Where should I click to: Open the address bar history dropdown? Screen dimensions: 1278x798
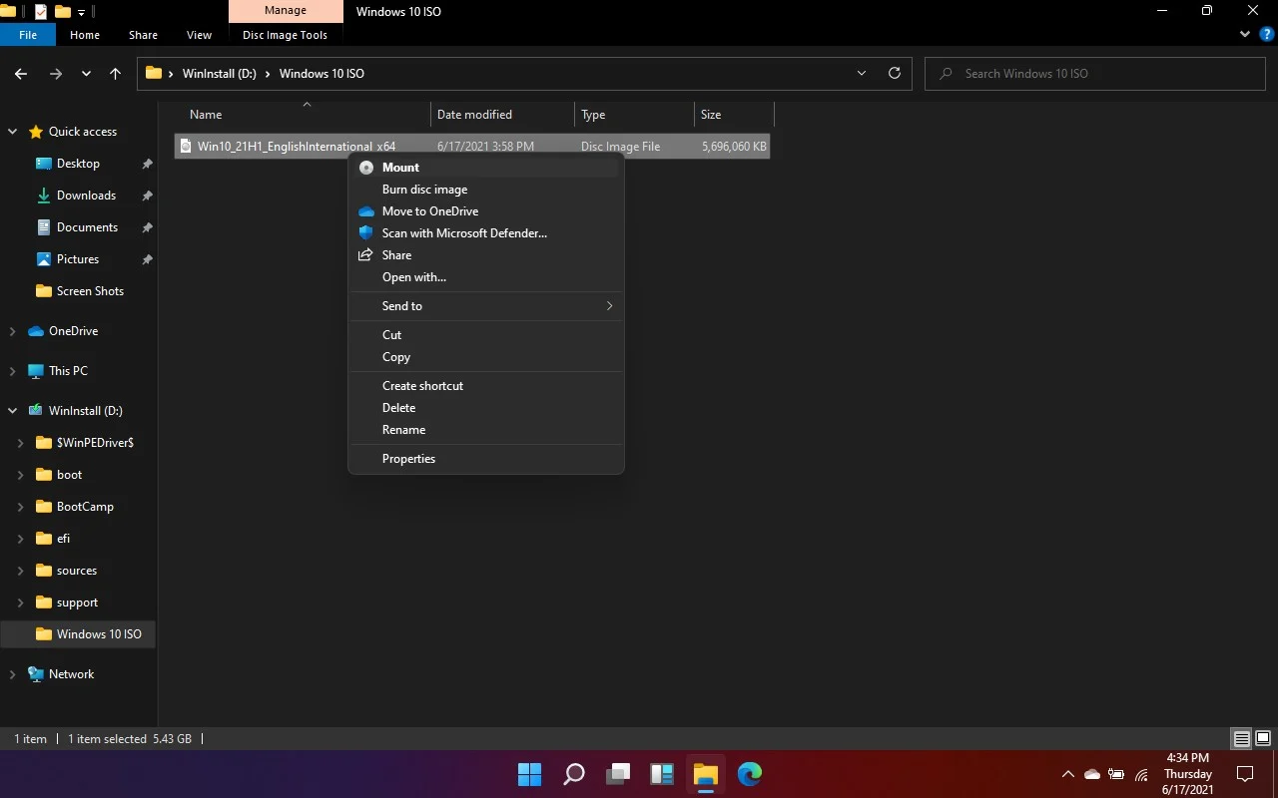[862, 73]
